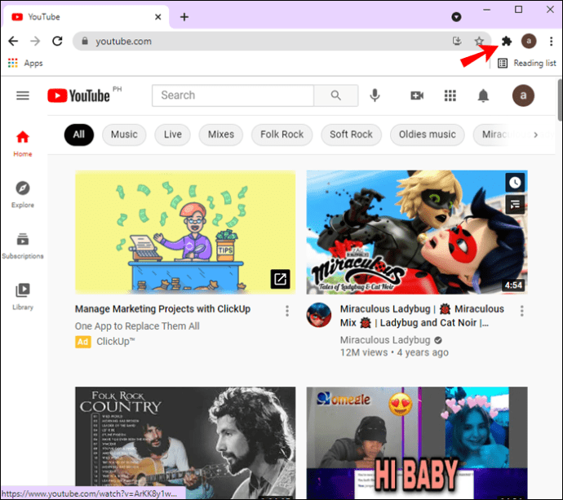Click the browser forward arrow
The height and width of the screenshot is (500, 563).
pos(35,41)
